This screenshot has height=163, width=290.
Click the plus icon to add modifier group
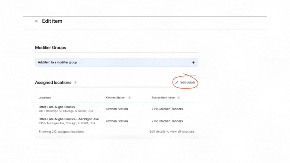[193, 62]
